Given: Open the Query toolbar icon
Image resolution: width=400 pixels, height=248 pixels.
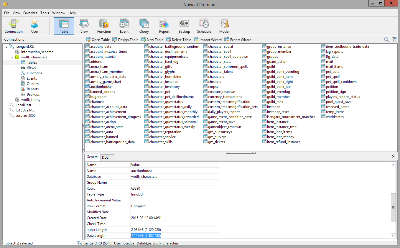Looking at the screenshot, I should [x=144, y=26].
